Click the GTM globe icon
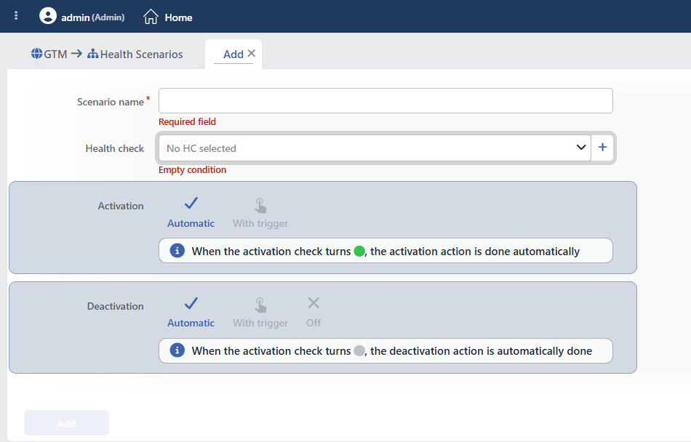Viewport: 691px width, 442px height. point(36,54)
